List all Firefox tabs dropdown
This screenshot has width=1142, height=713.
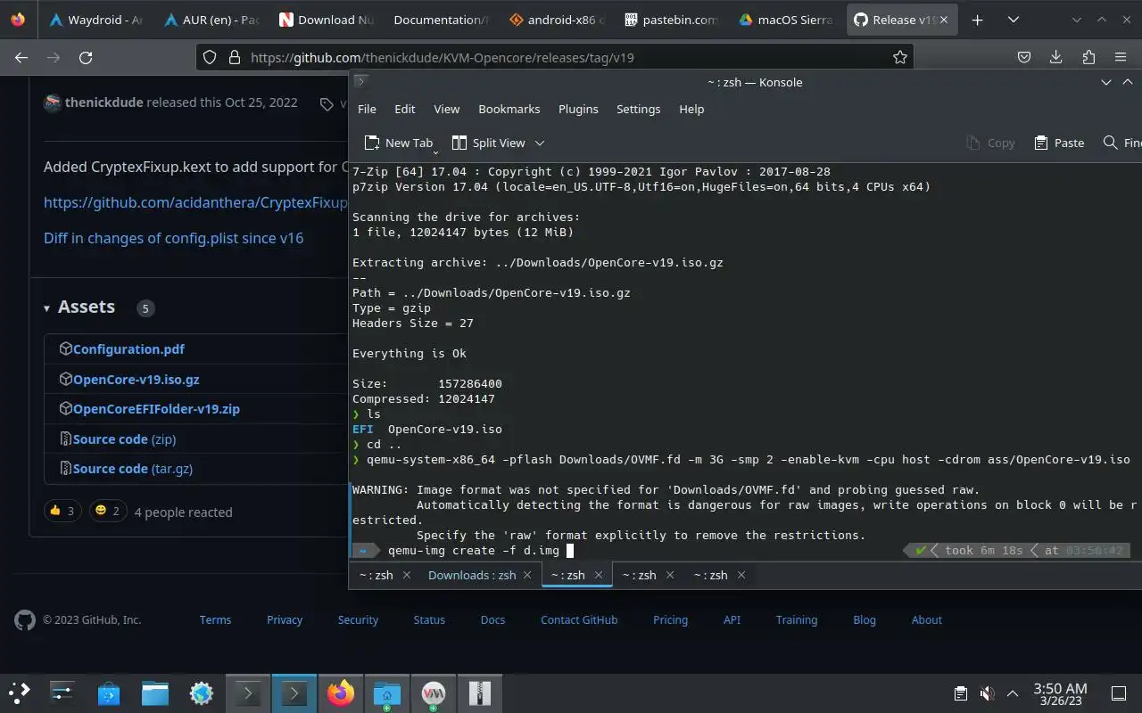(x=1014, y=20)
